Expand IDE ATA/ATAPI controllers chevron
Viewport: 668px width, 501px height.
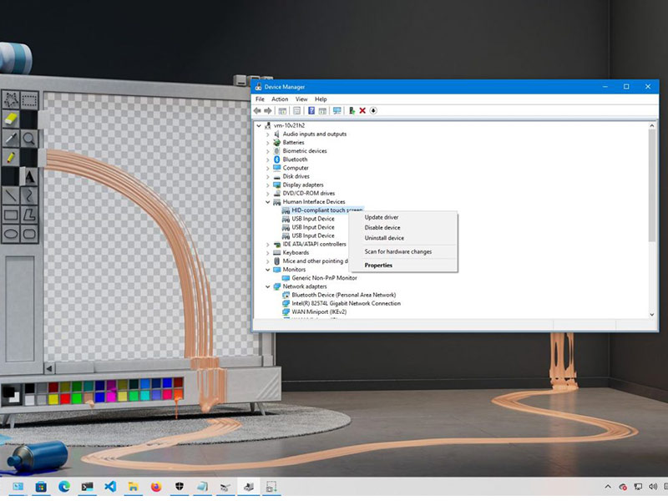click(267, 245)
